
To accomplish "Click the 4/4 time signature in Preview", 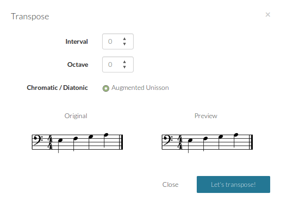I will [x=180, y=142].
